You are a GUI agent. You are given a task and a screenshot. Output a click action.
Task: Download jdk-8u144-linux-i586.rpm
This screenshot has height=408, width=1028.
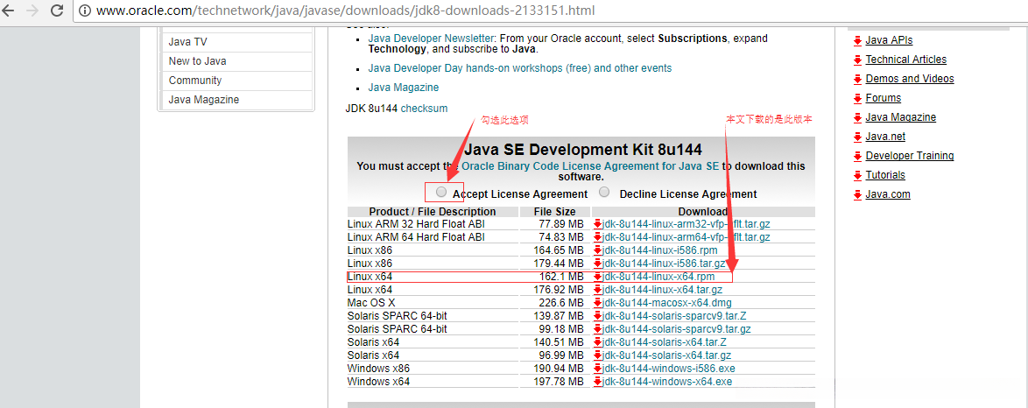pyautogui.click(x=660, y=250)
